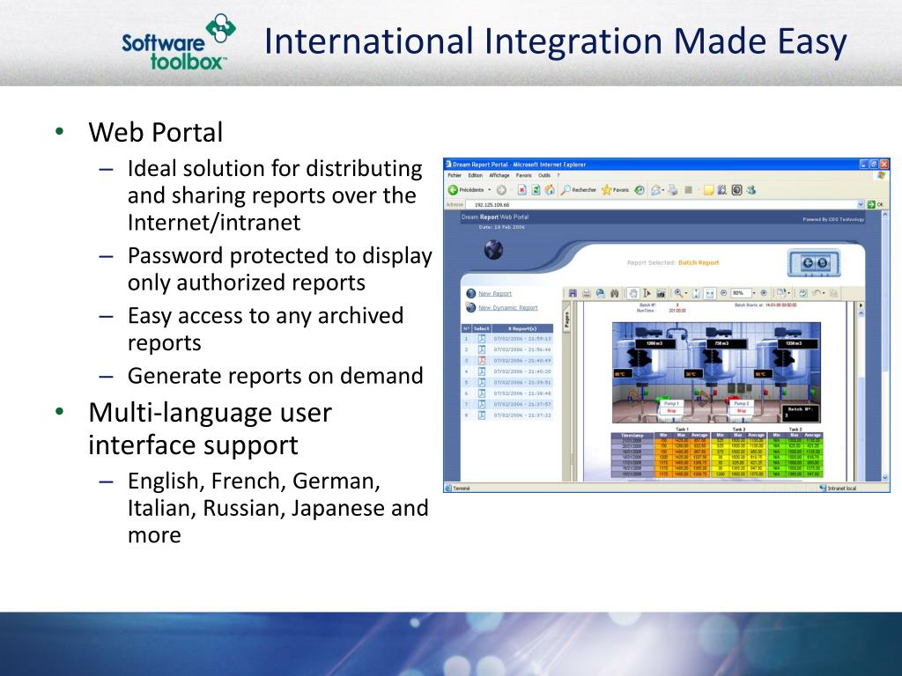Open the Fichier menu
The height and width of the screenshot is (676, 902).
[455, 175]
